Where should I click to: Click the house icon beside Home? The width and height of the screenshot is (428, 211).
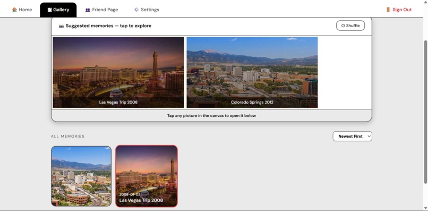(14, 10)
